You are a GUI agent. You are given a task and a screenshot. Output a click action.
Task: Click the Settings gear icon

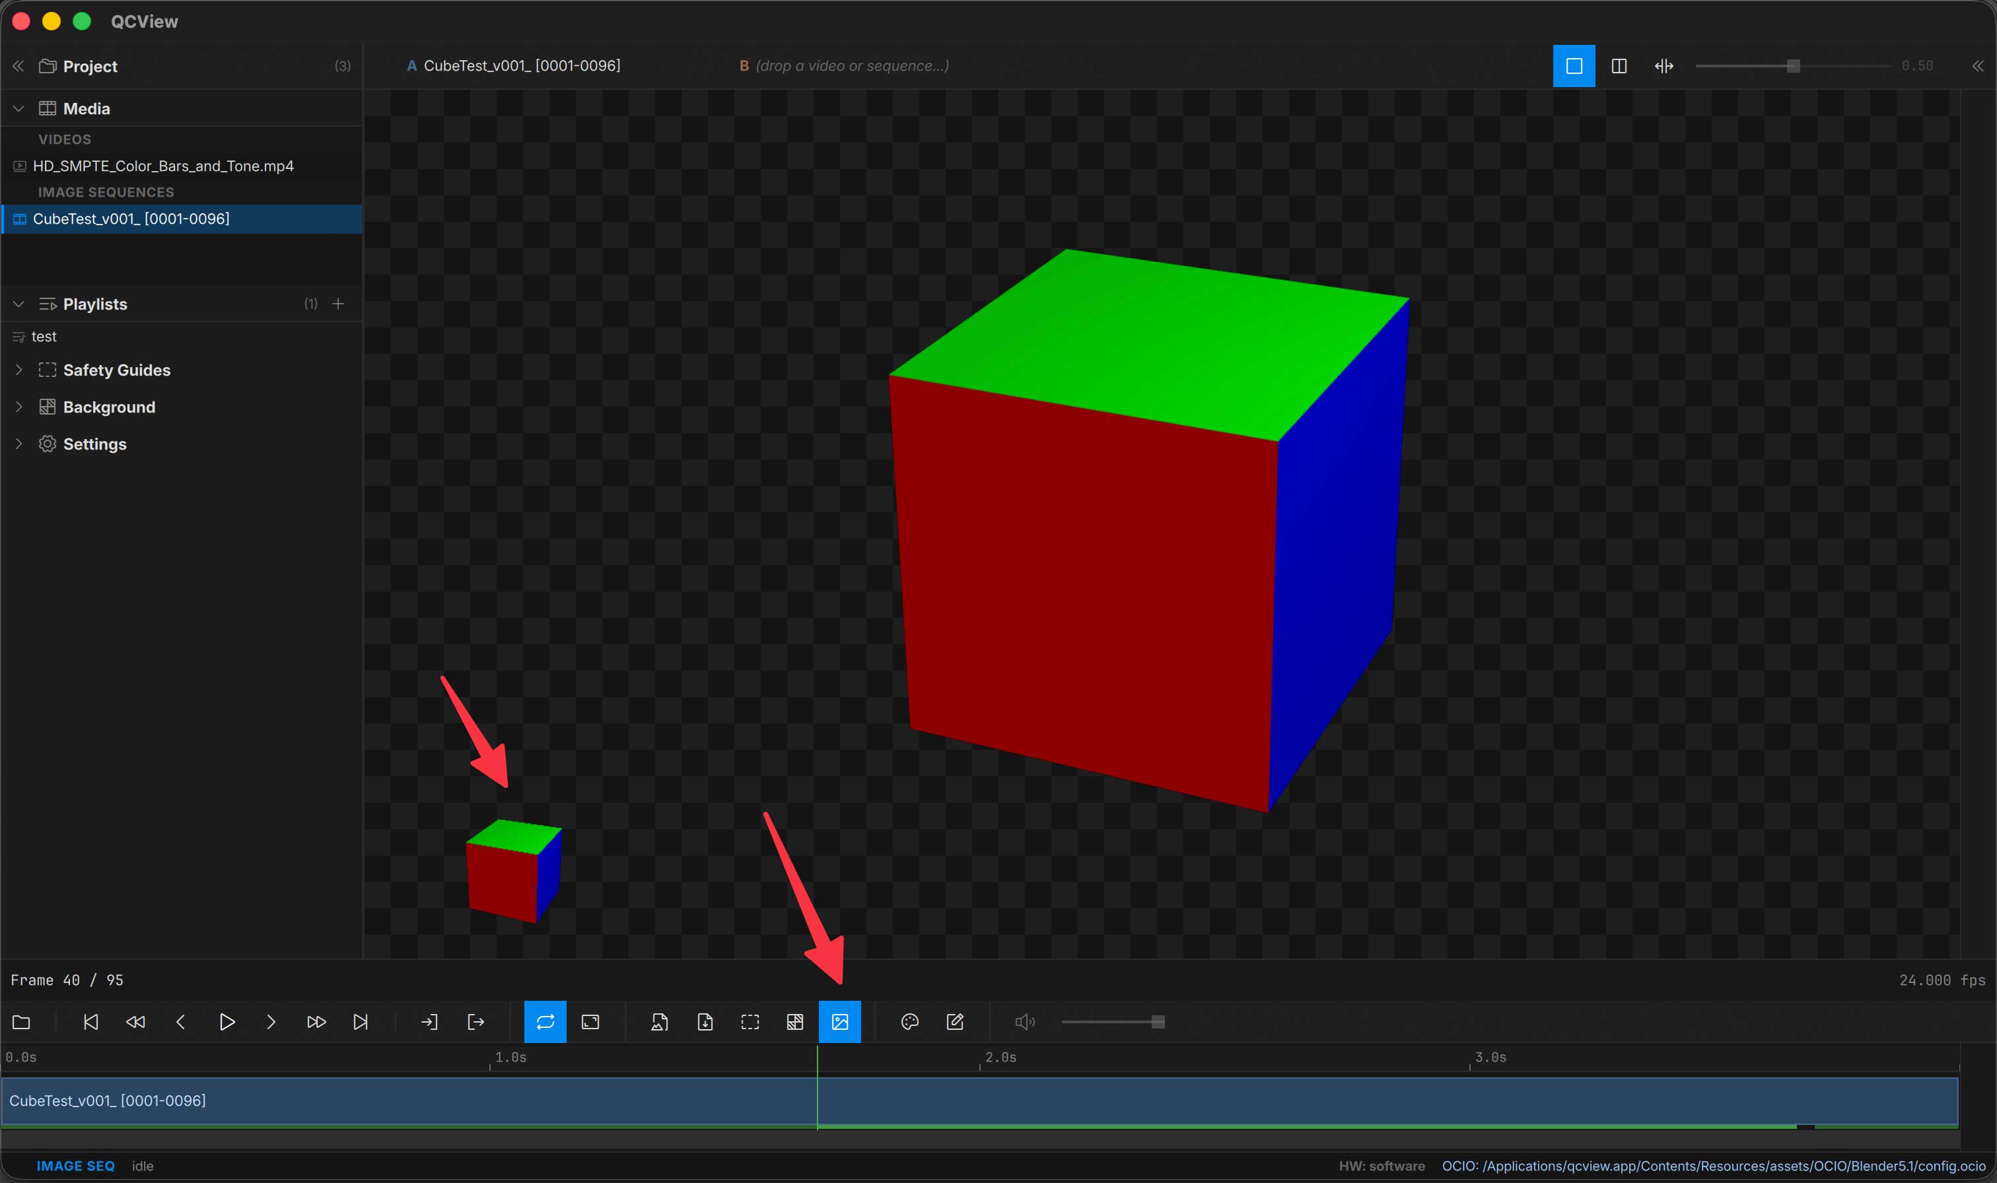click(x=48, y=443)
